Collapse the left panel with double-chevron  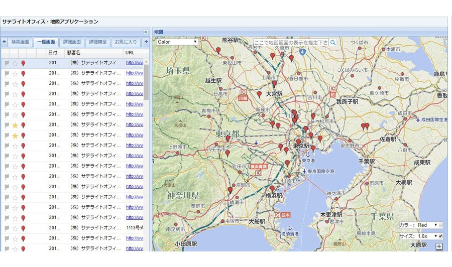146,32
